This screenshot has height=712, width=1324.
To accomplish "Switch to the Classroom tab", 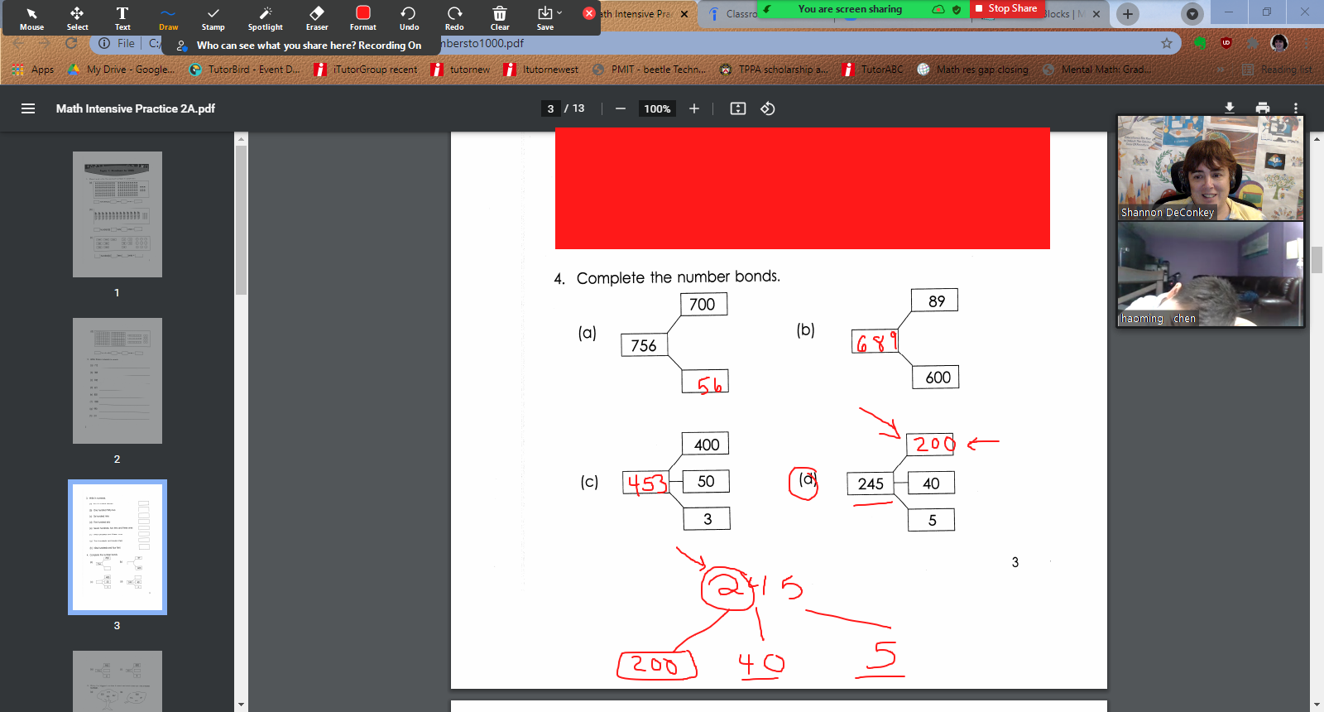I will (x=733, y=14).
